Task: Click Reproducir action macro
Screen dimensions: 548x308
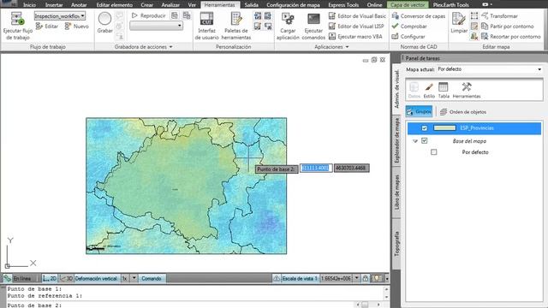Action: tap(148, 15)
